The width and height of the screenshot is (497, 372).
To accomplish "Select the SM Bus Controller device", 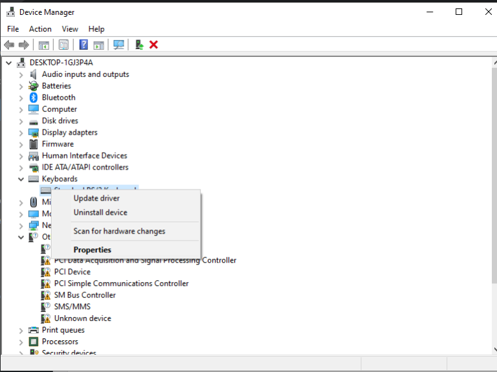I will click(85, 295).
